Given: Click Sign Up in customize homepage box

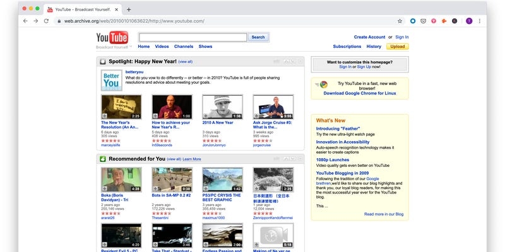Looking at the screenshot, I should tap(364, 67).
